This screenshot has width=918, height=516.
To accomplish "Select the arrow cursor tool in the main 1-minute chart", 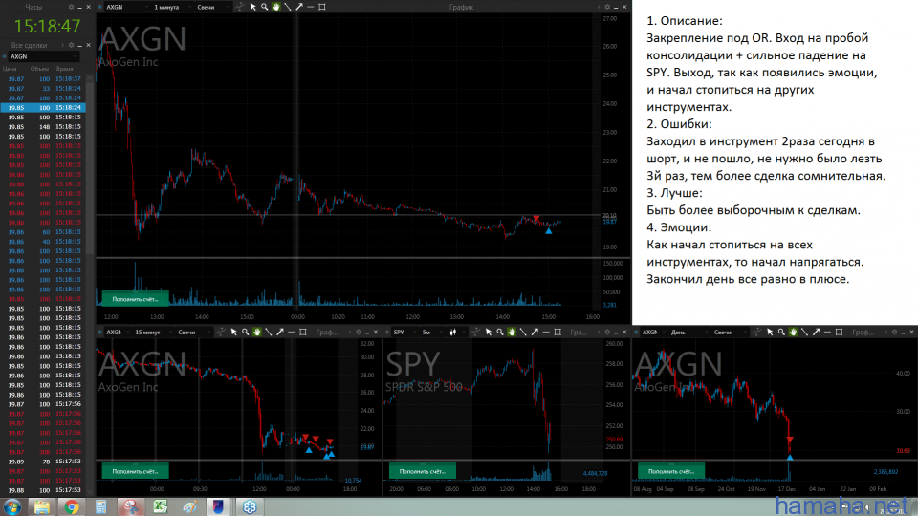I will click(x=252, y=7).
